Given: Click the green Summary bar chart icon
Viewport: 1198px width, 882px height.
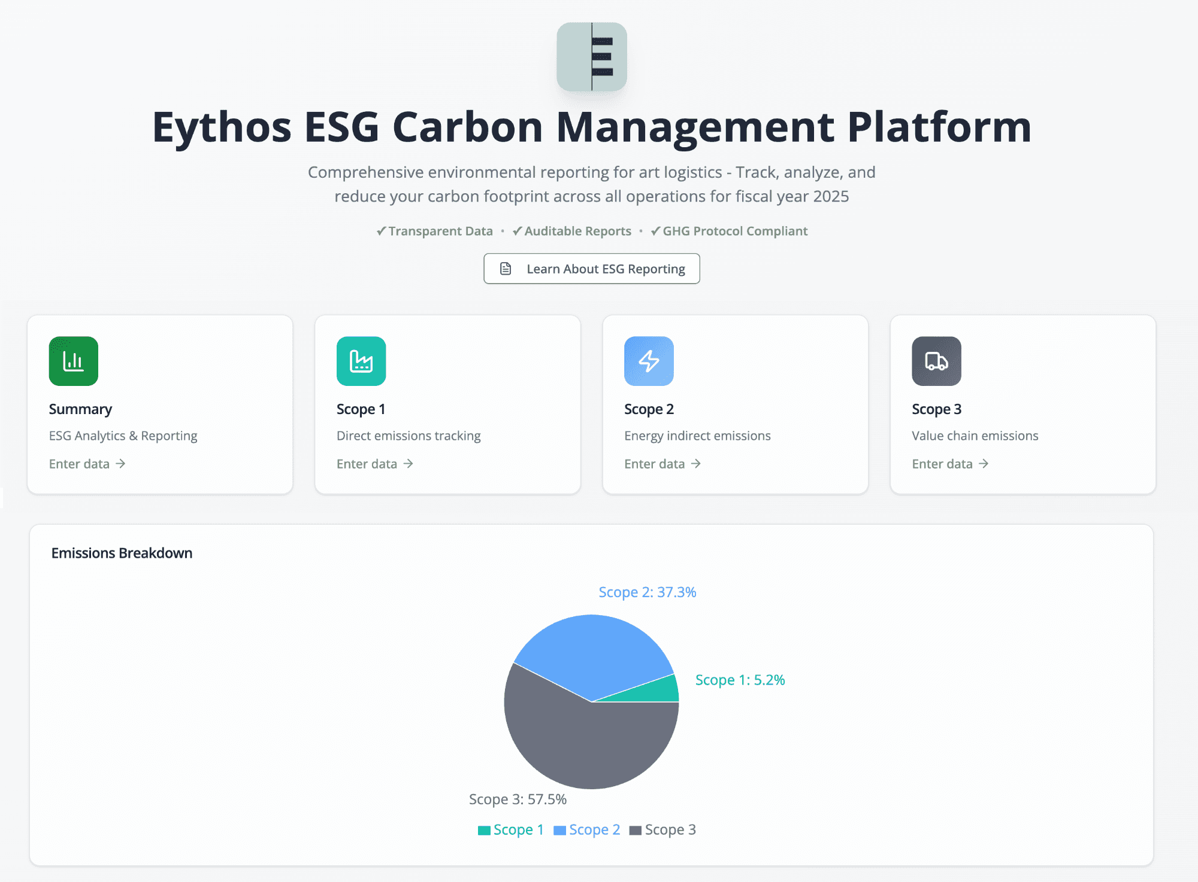Looking at the screenshot, I should coord(73,361).
